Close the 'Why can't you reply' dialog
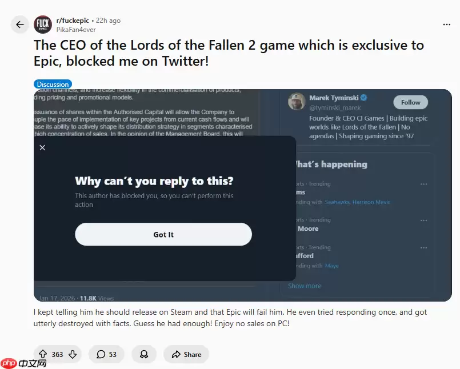This screenshot has height=369, width=460. tap(42, 147)
